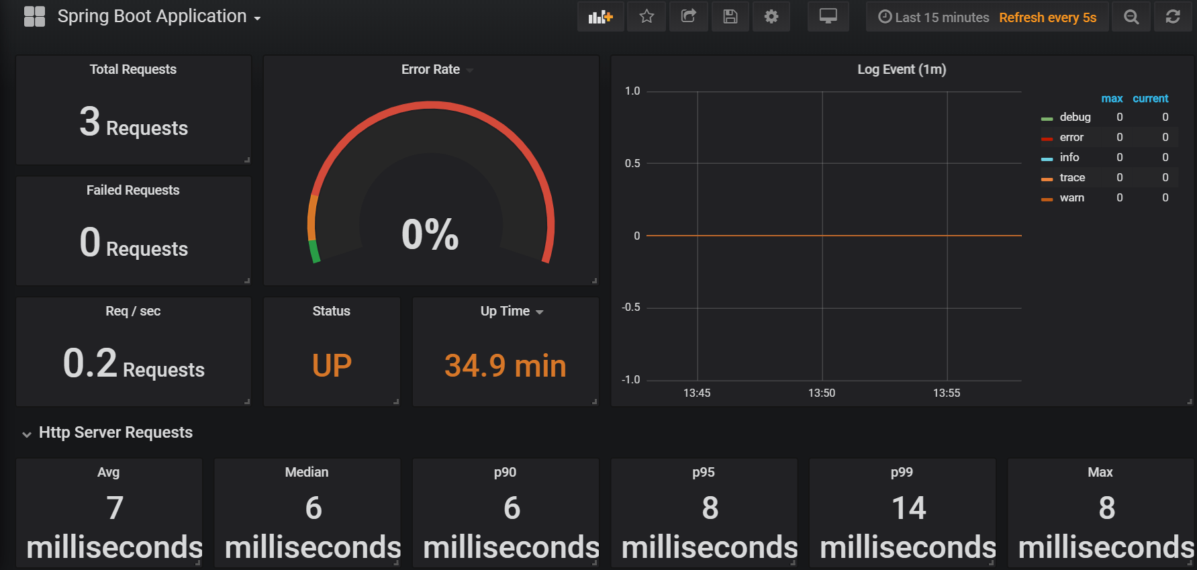This screenshot has height=570, width=1197.
Task: Open the Last 15 minutes time picker
Action: point(934,17)
